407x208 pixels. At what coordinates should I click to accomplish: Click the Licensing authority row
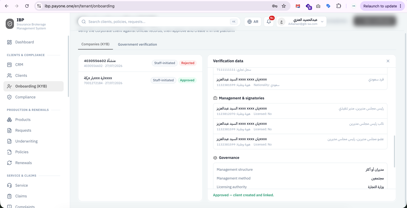click(300, 187)
